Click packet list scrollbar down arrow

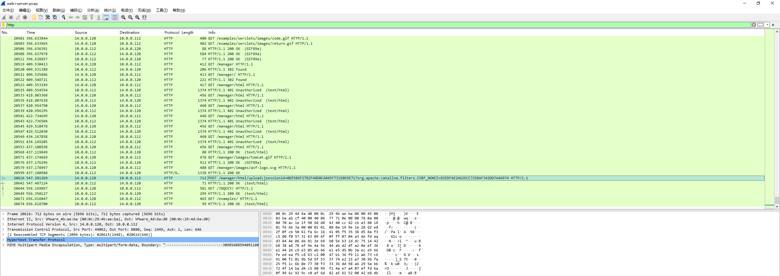pyautogui.click(x=777, y=206)
